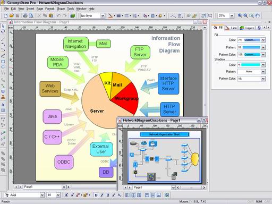Select the Mobile PDA shape

point(57,62)
